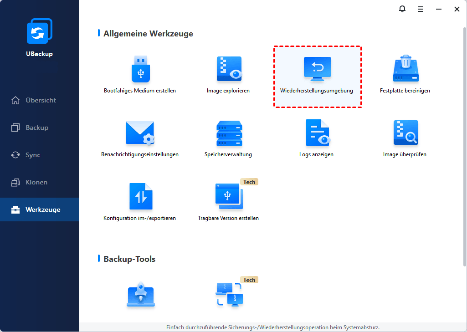Select the Wiederherstellungsumgebung icon
The height and width of the screenshot is (332, 467).
click(317, 69)
